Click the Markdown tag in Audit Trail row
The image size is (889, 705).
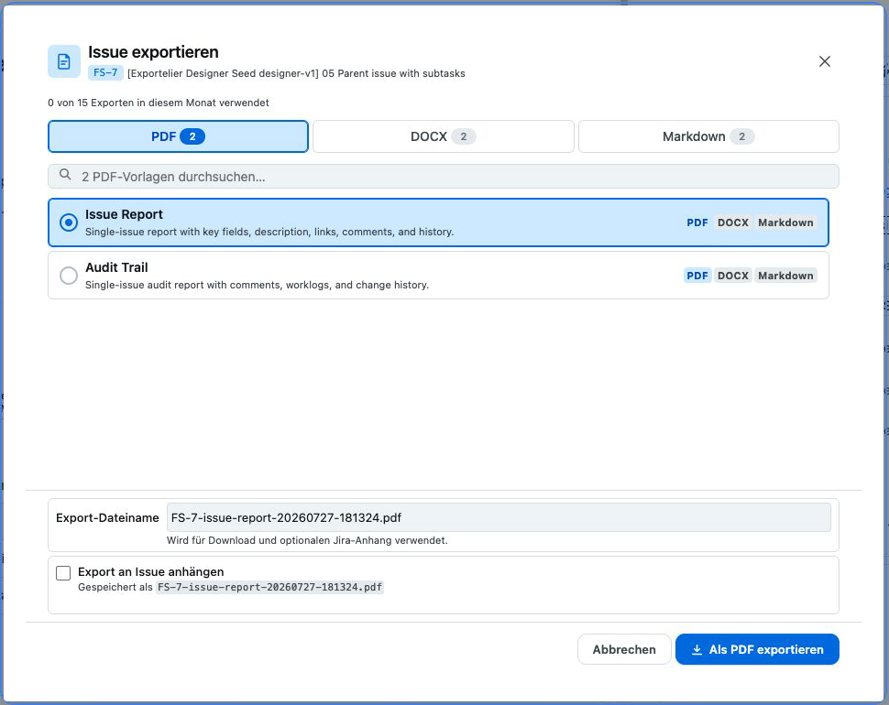pyautogui.click(x=785, y=276)
